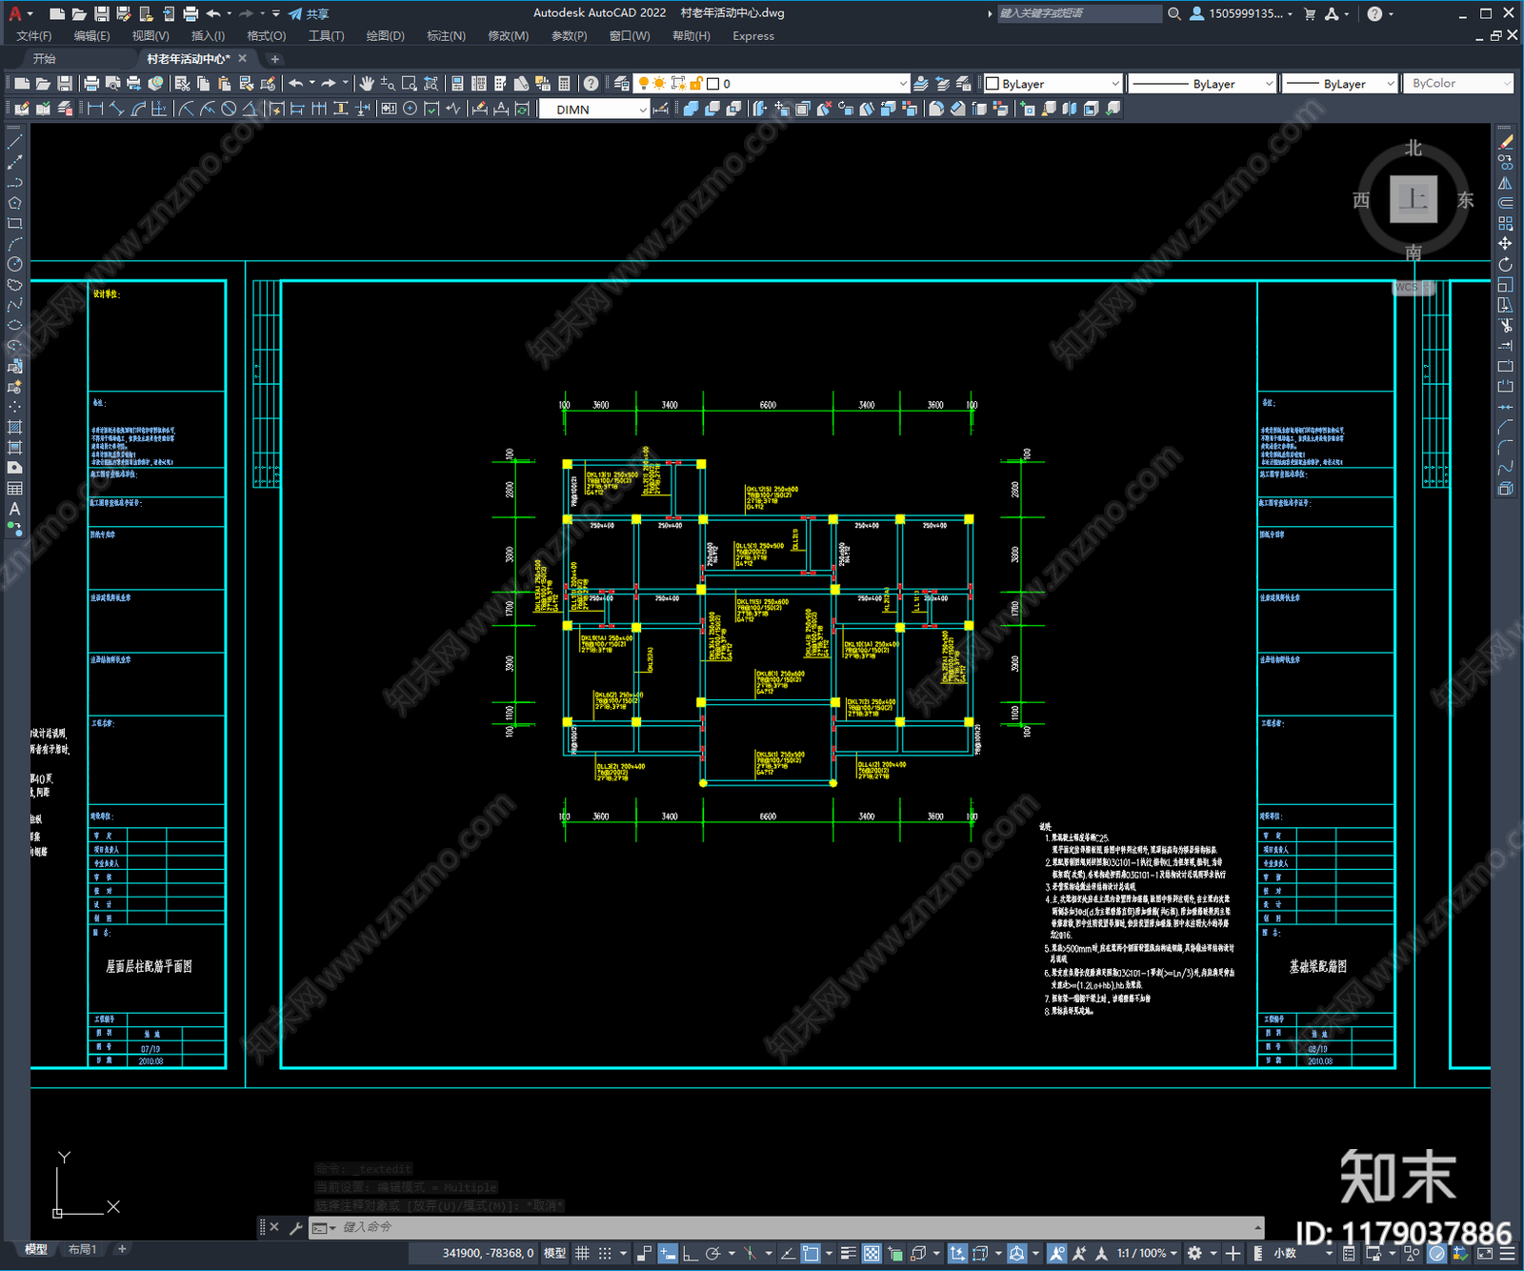Select the Circle tool in the draw toolbar
This screenshot has height=1271, width=1524.
[x=15, y=264]
